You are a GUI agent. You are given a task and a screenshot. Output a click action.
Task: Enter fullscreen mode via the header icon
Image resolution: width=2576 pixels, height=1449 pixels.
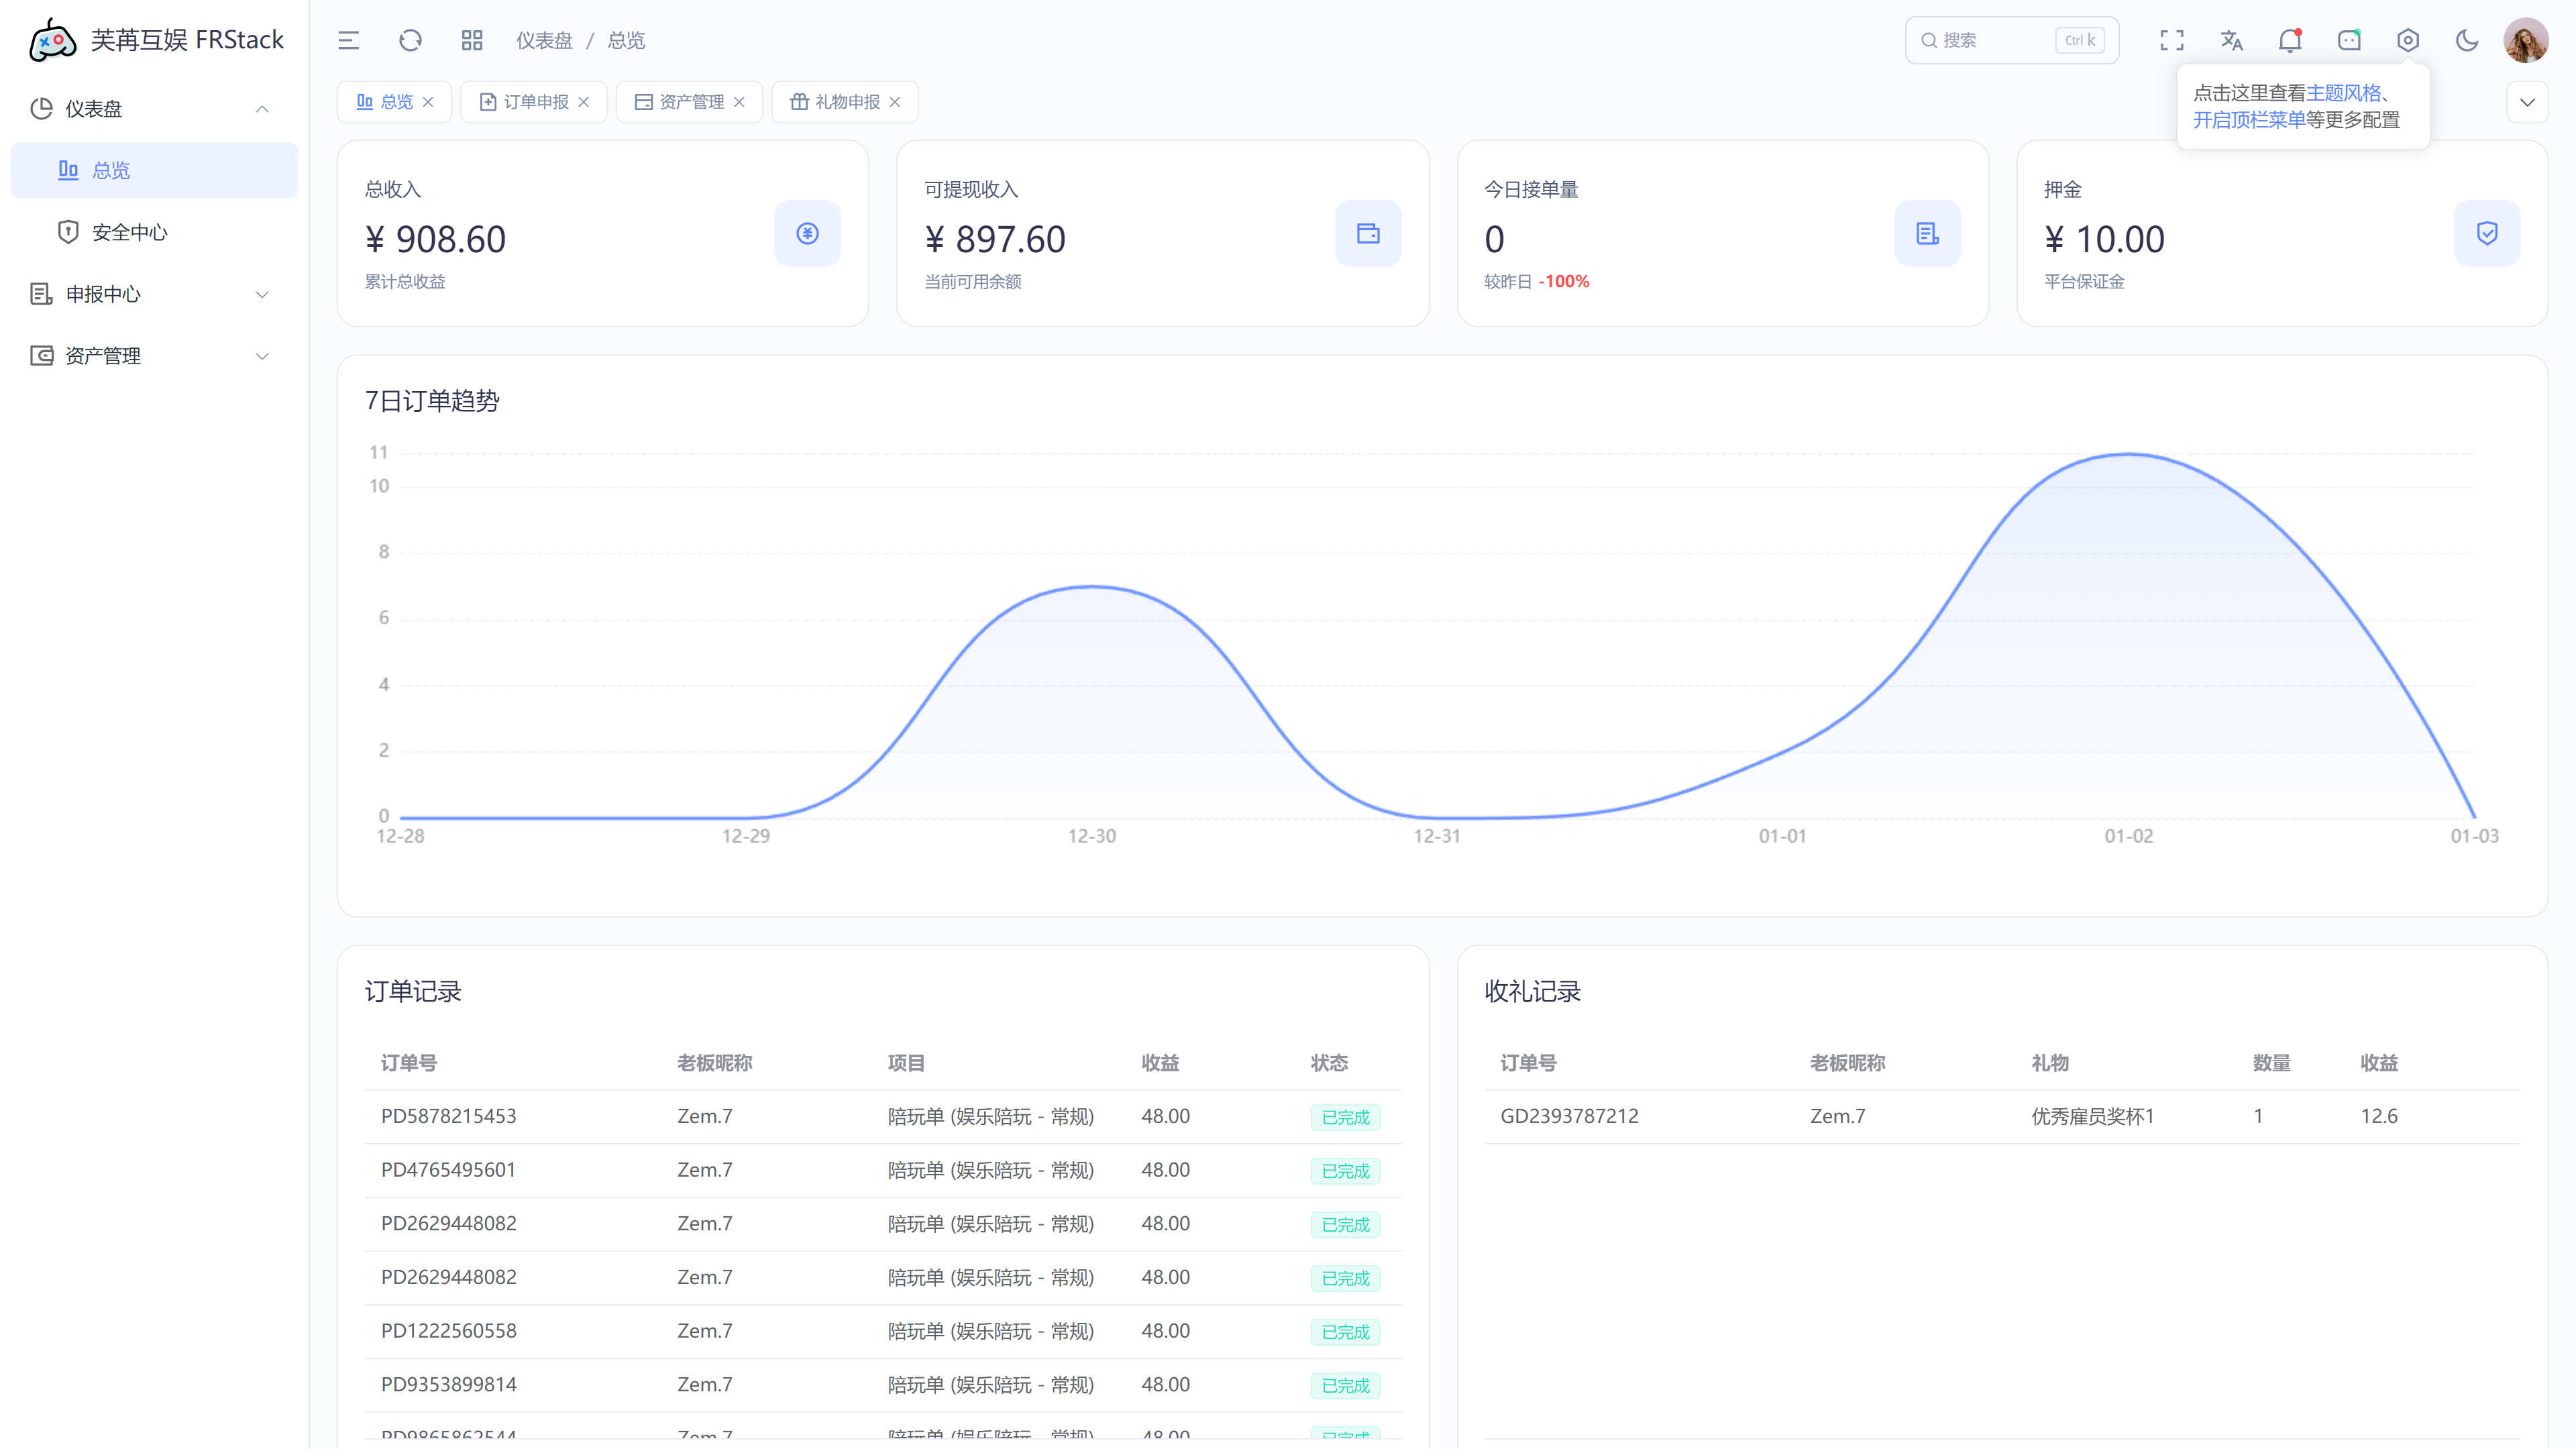pos(2171,40)
